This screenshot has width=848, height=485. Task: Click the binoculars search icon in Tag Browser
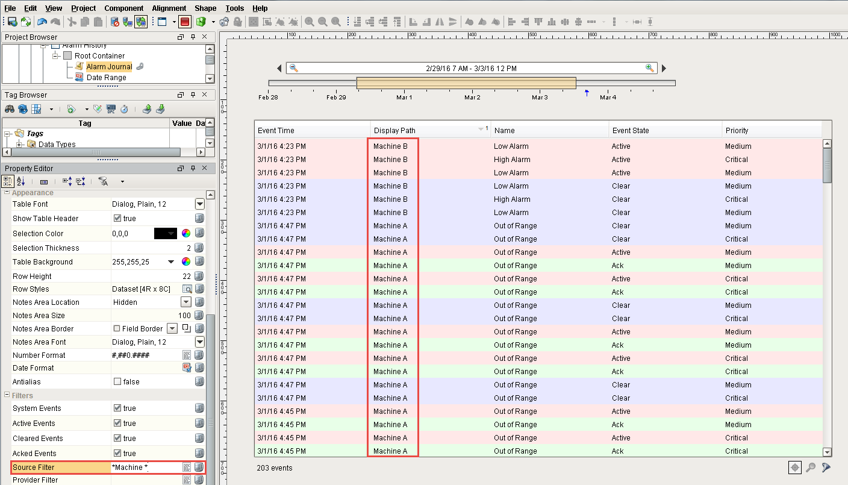coord(10,109)
